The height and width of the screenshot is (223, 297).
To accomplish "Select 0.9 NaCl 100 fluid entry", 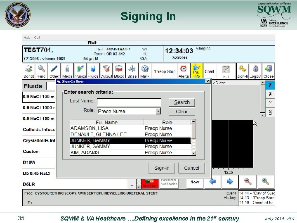I will [39, 97].
